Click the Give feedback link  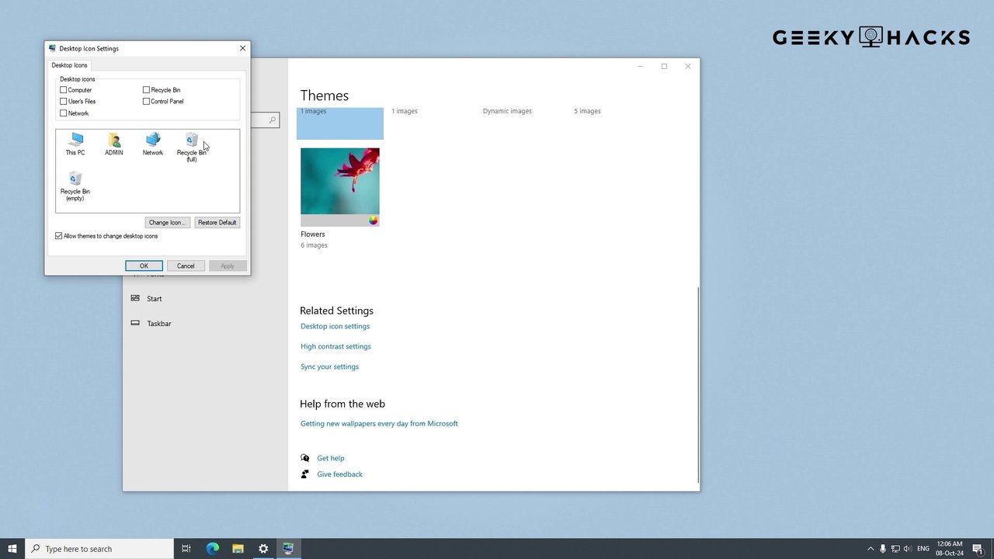point(340,474)
